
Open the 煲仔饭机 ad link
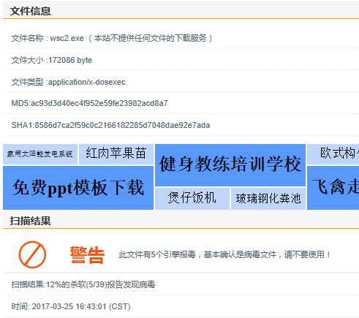(x=192, y=198)
